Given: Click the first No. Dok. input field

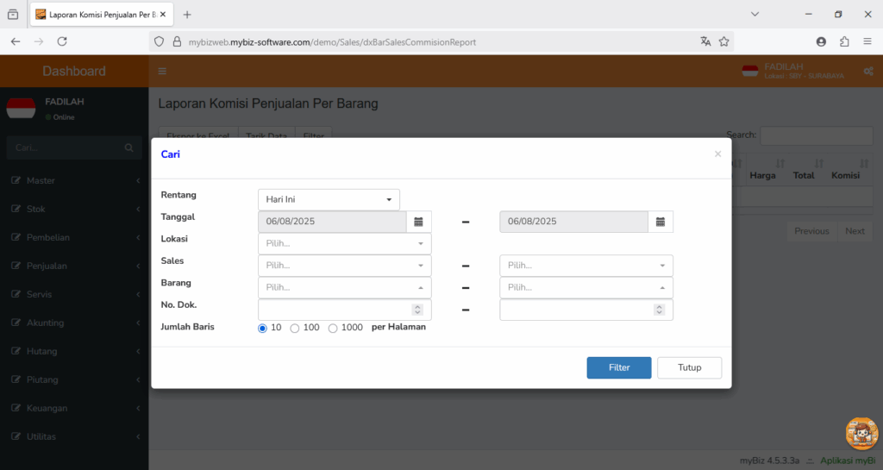Looking at the screenshot, I should click(345, 310).
